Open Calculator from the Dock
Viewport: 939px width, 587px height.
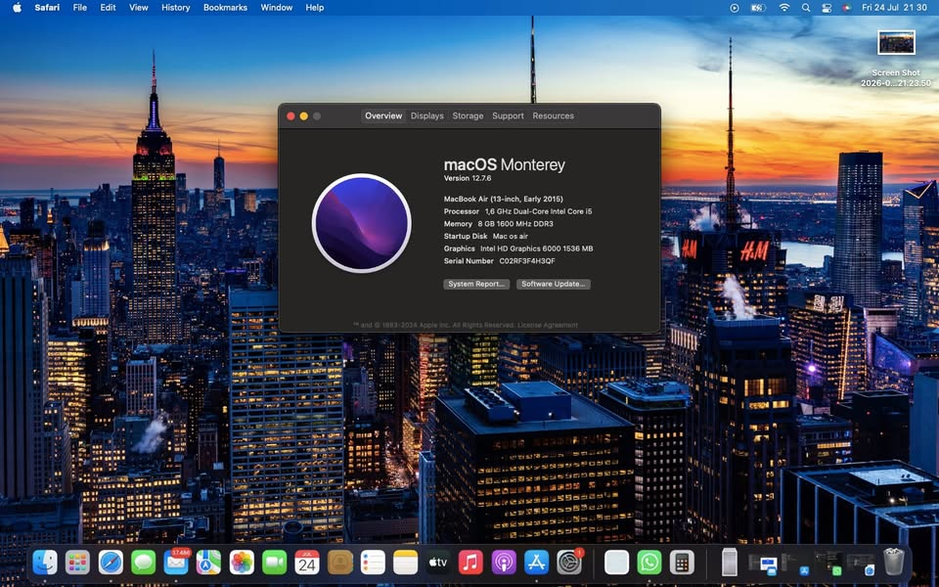pyautogui.click(x=682, y=563)
